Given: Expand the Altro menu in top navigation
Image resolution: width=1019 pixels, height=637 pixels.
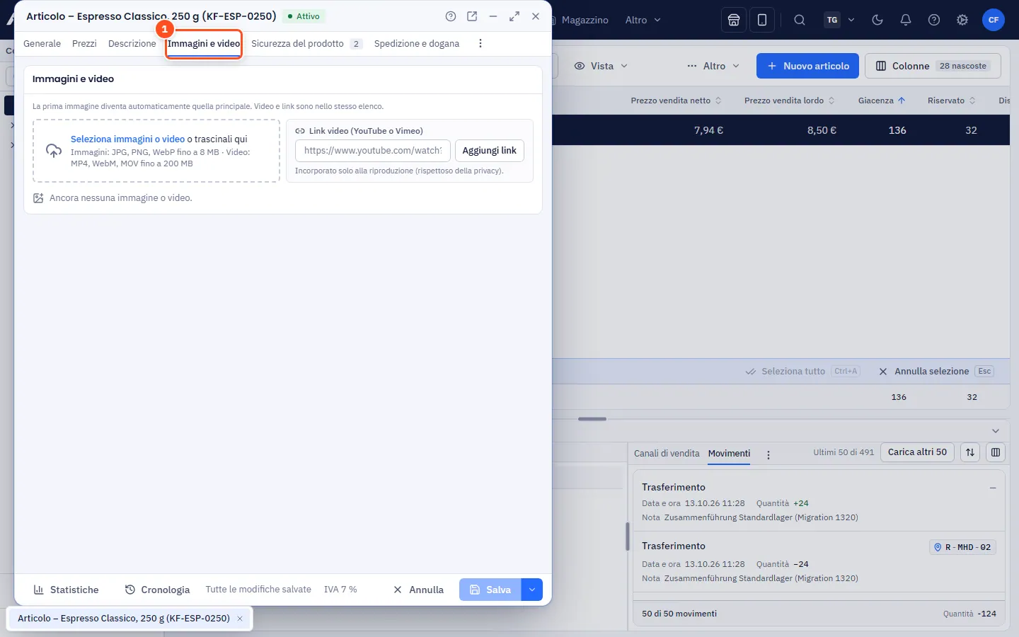Looking at the screenshot, I should pos(643,20).
